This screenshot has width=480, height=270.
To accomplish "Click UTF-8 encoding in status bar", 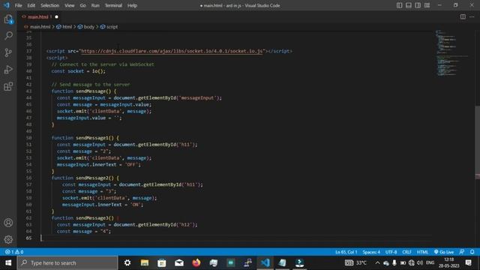I will (x=391, y=252).
